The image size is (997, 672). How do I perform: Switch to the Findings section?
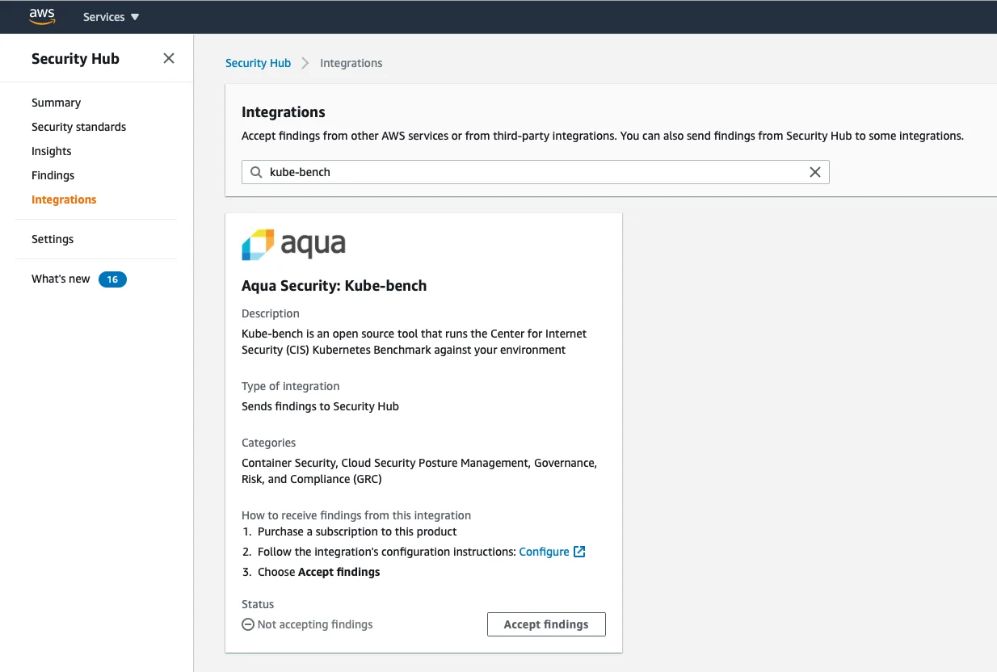(53, 175)
